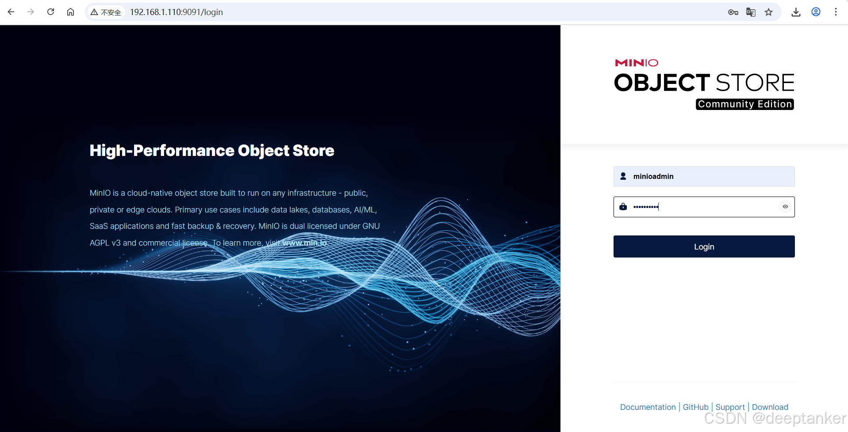Reload the MinIO login page

tap(50, 12)
